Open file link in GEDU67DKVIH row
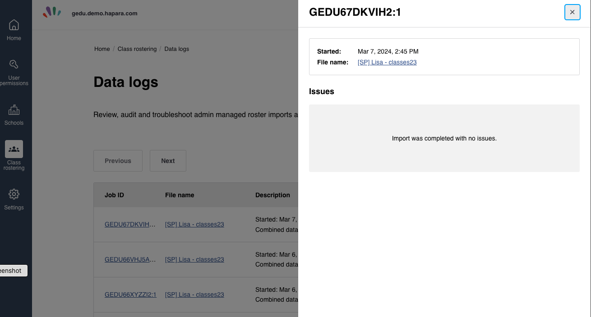591x317 pixels. 194,224
